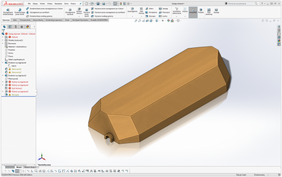Open the Plik menu
The width and height of the screenshot is (282, 177).
(x=29, y=4)
